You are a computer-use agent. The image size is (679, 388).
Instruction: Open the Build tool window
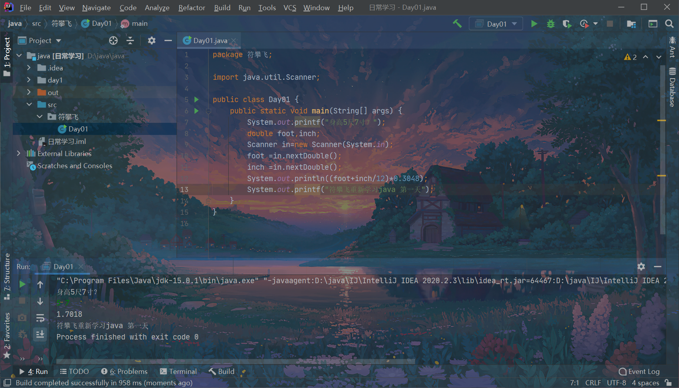tap(222, 372)
